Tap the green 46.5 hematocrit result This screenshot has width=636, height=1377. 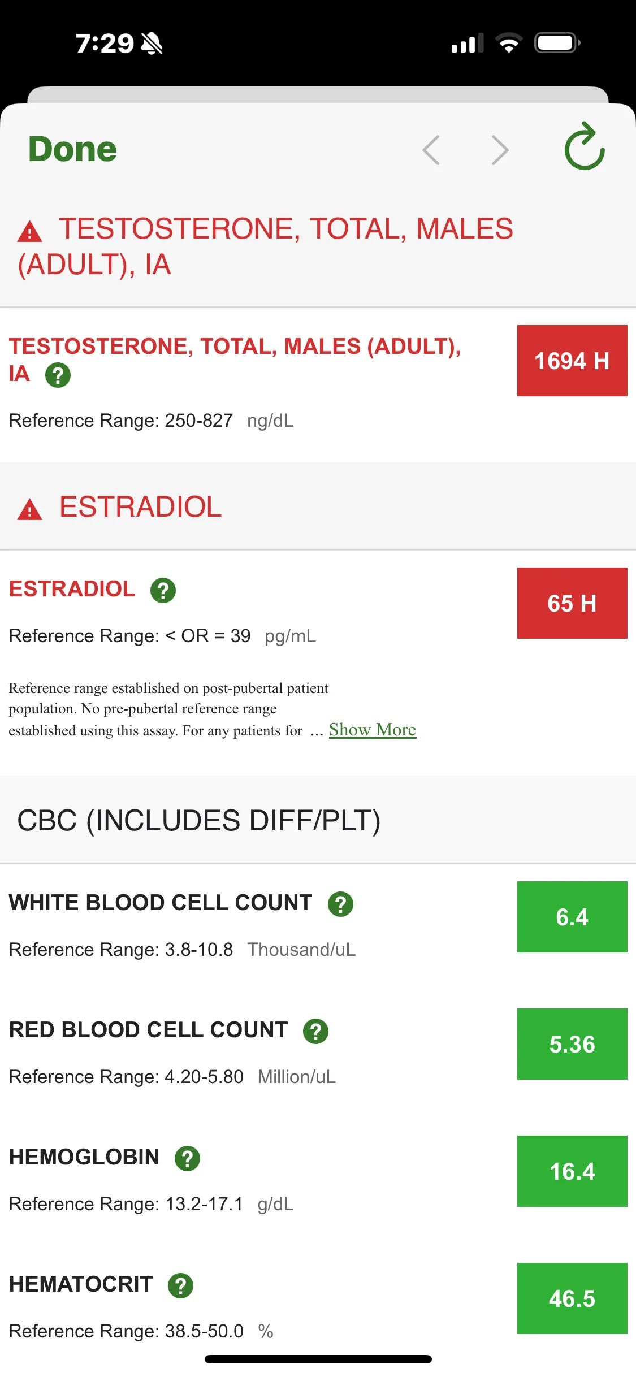click(x=572, y=1298)
